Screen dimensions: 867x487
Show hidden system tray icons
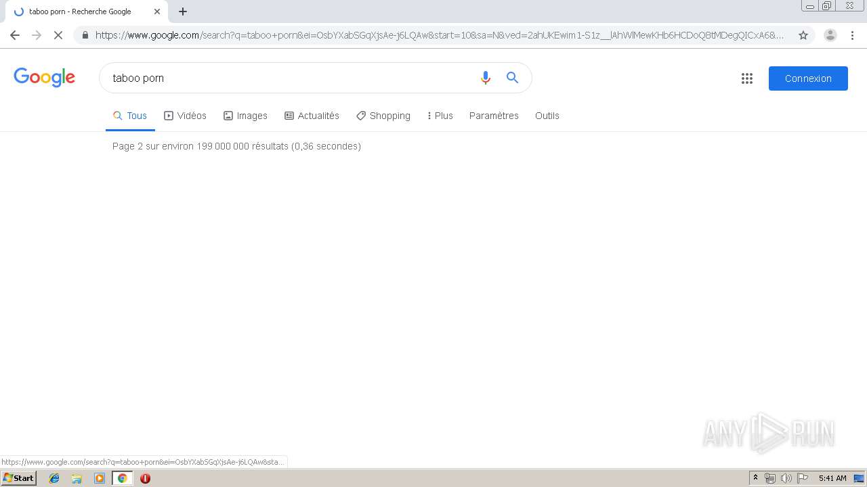(755, 478)
